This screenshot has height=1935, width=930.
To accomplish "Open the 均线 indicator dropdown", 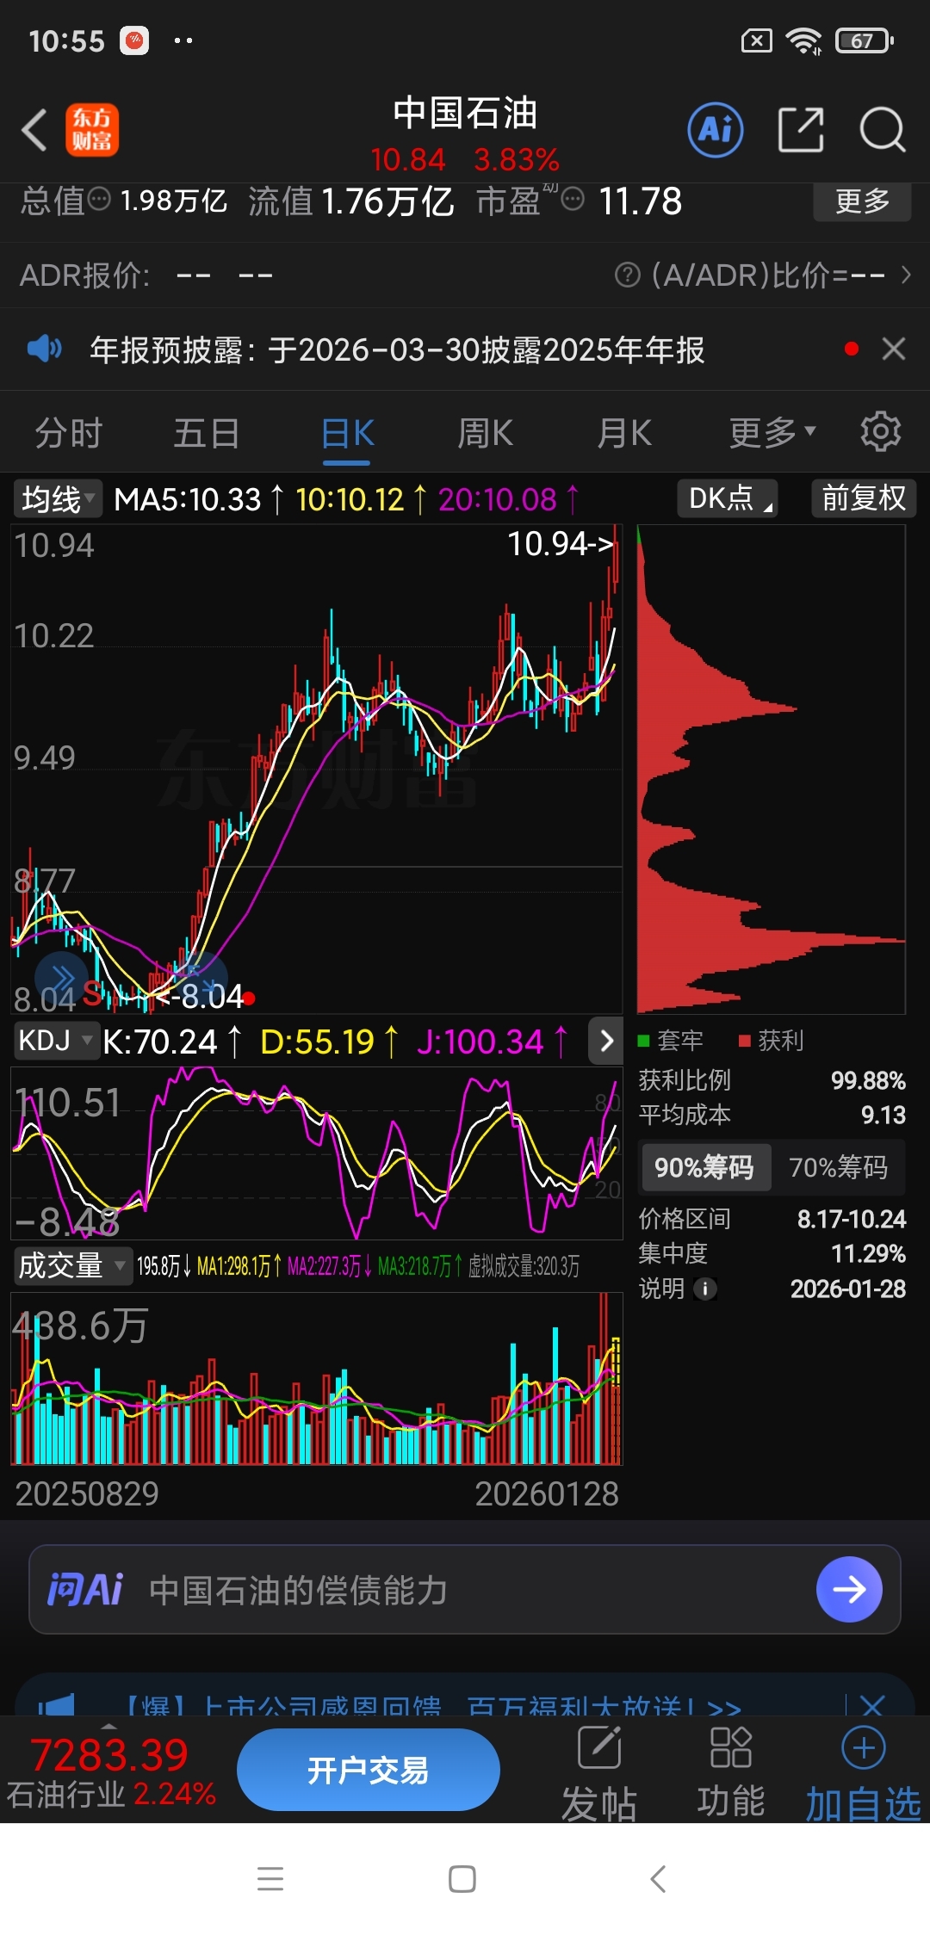I will pos(57,498).
